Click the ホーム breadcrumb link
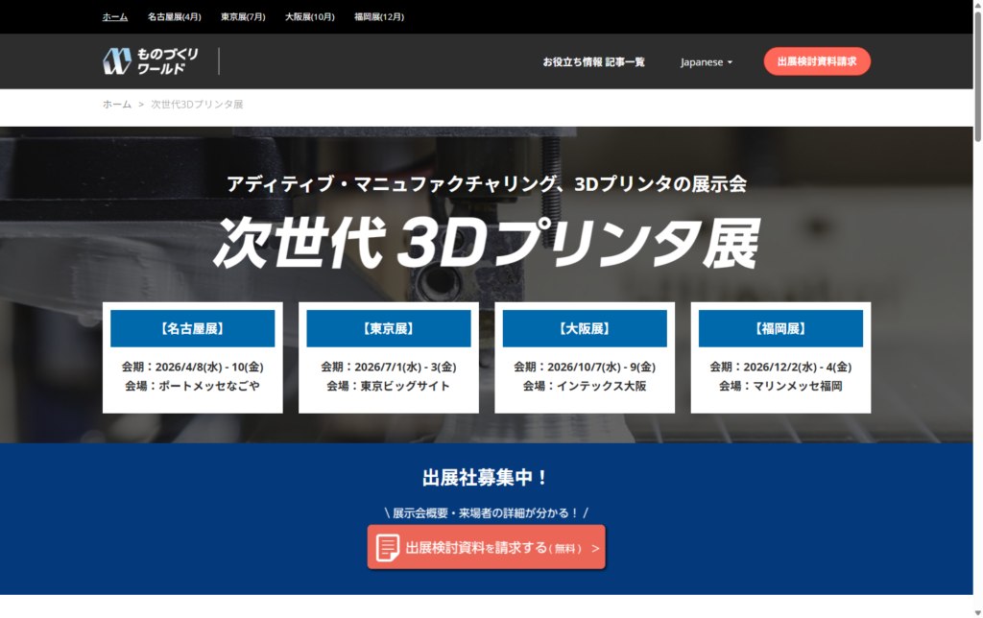Viewport: 983px width, 618px height. (x=117, y=104)
